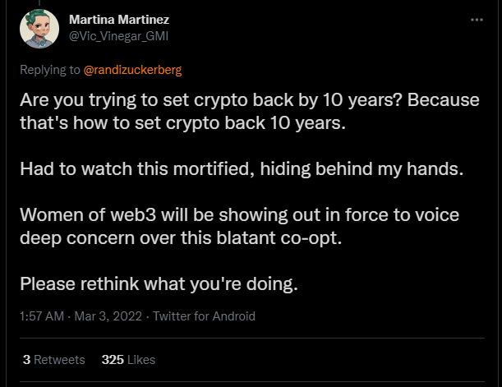This screenshot has width=502, height=387.
Task: Open the @randizuckerberg mention link
Action: click(x=132, y=70)
